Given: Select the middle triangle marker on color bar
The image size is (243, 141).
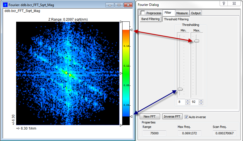Looking at the screenshot, I should click(121, 73).
